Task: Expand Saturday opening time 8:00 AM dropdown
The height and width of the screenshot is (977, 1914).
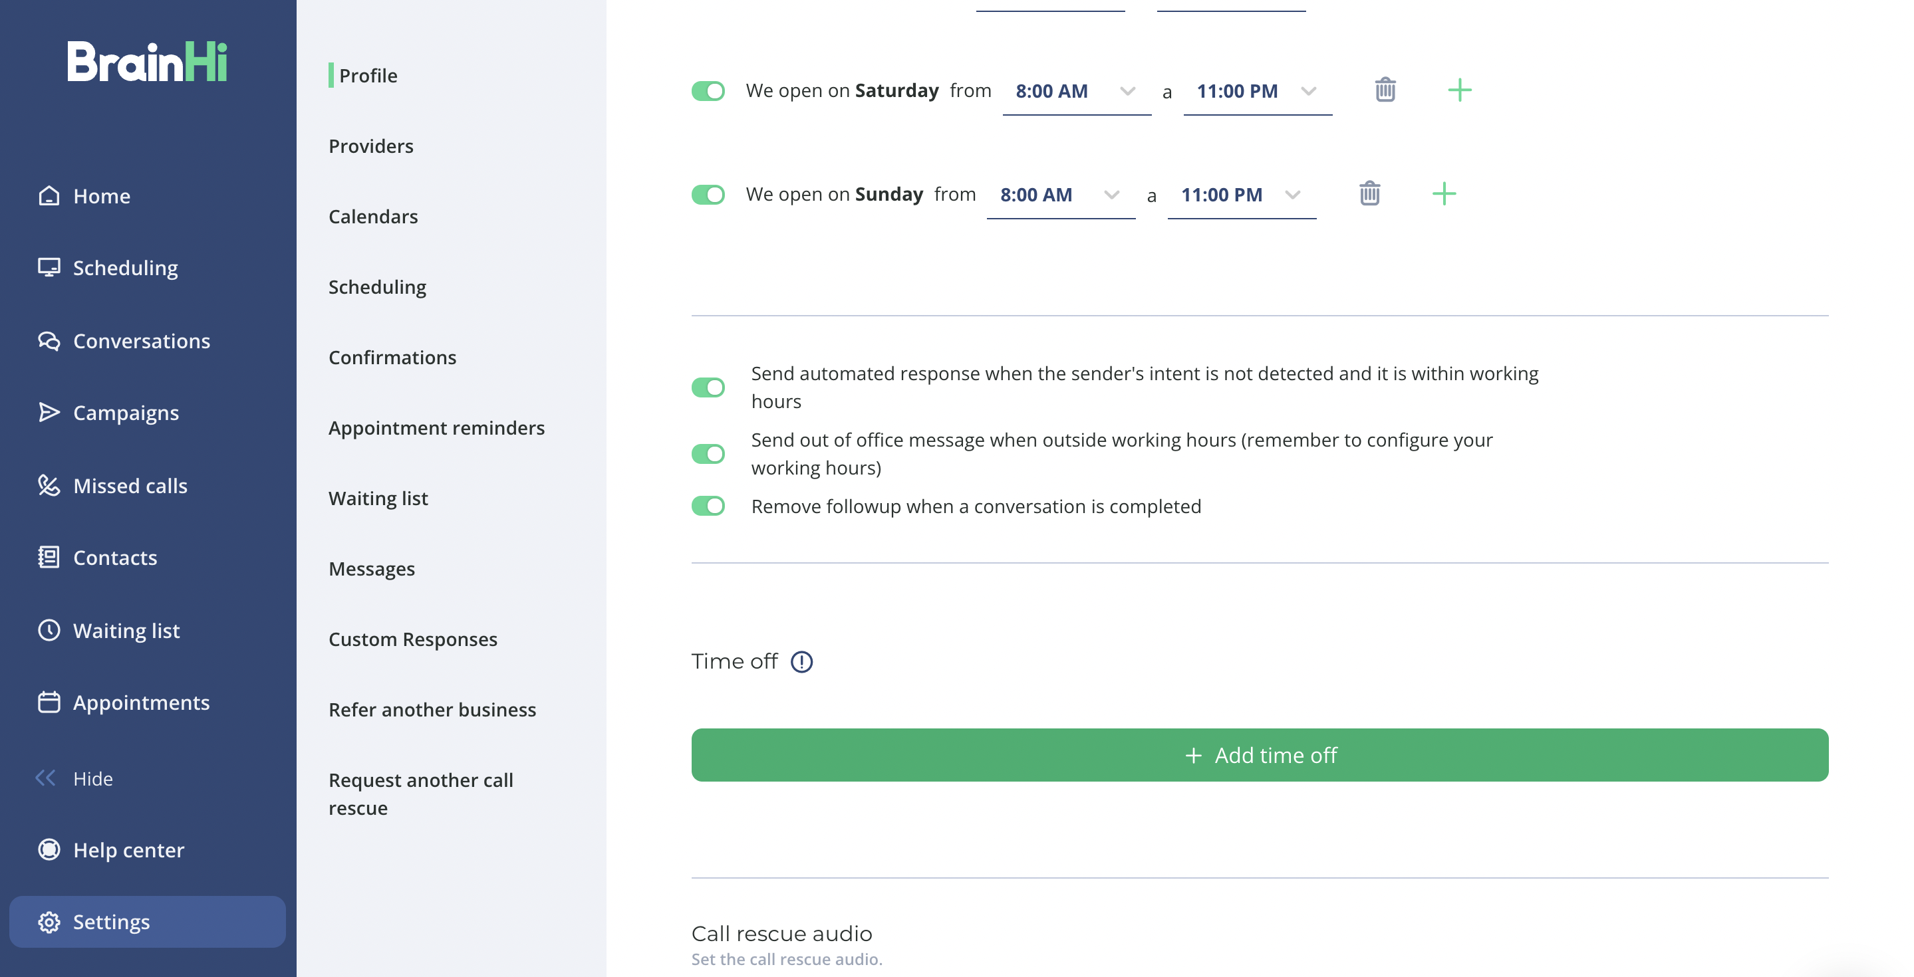Action: [x=1077, y=91]
